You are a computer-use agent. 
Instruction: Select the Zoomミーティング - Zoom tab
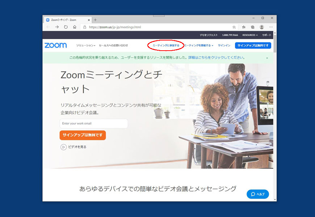(x=68, y=20)
